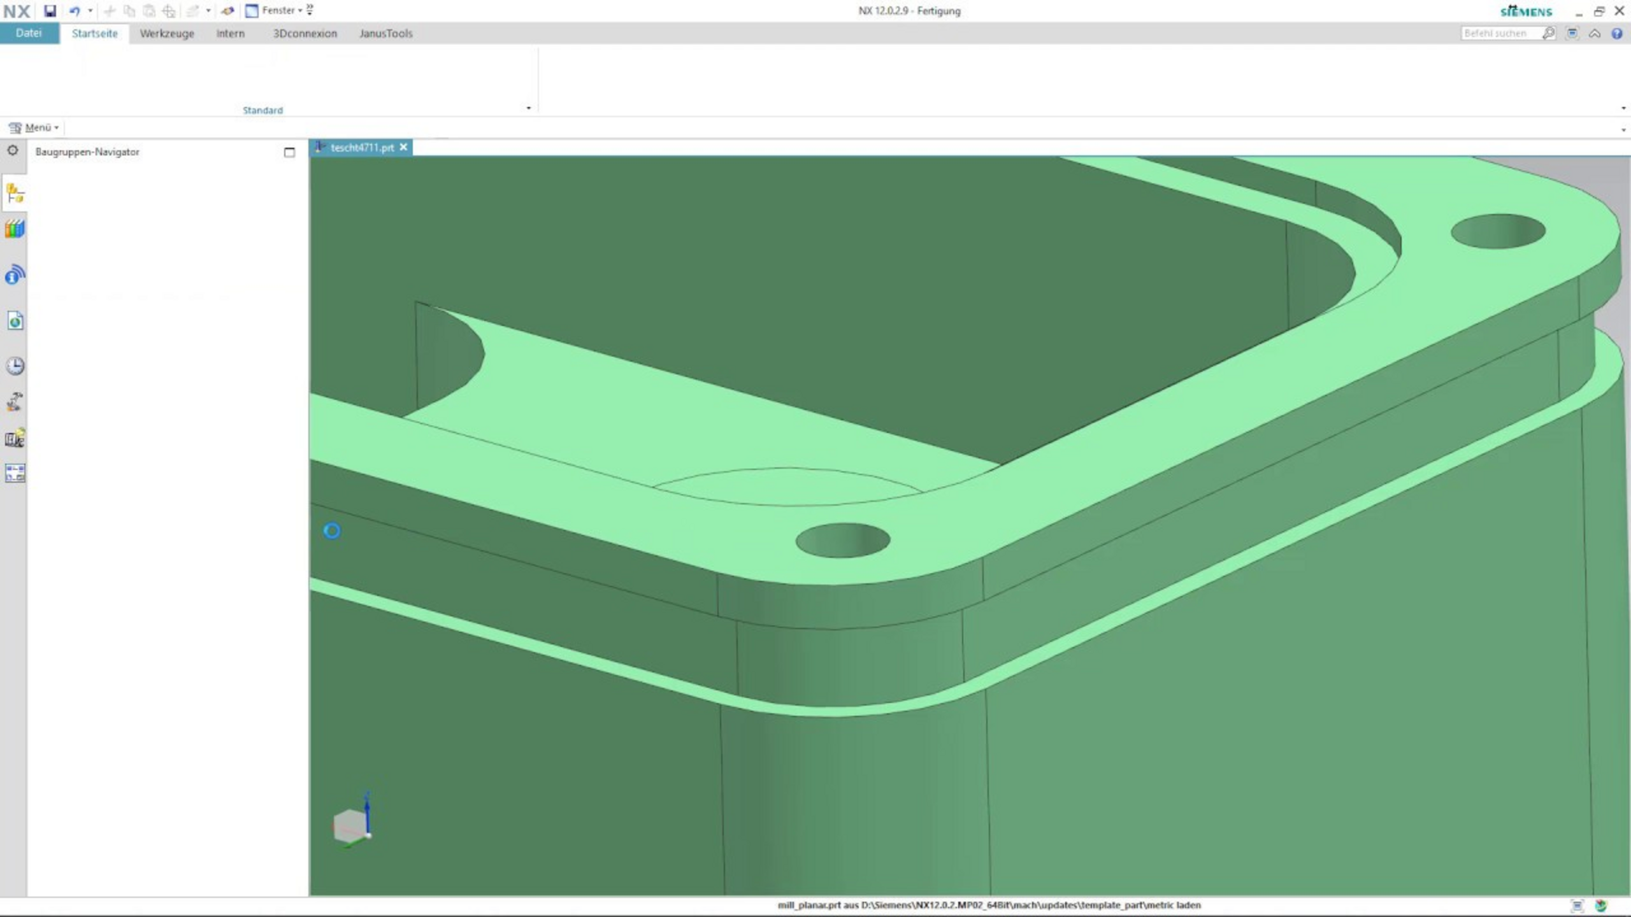Toggle full screen icon in status bar
This screenshot has width=1631, height=917.
(x=1577, y=906)
